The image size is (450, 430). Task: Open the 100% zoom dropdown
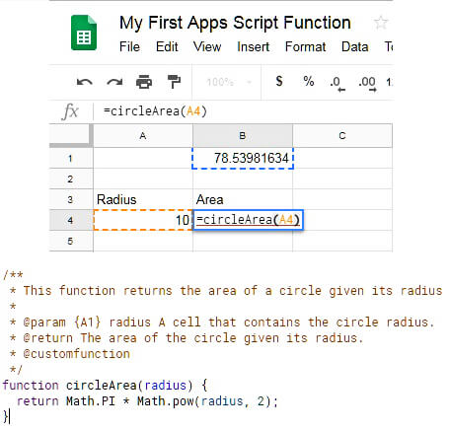tap(228, 82)
